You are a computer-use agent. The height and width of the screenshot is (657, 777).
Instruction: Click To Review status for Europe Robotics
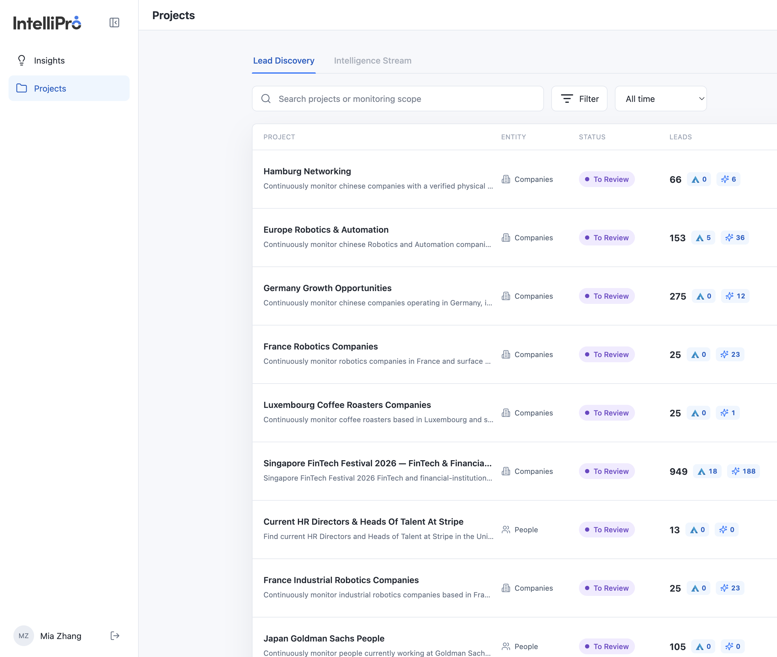click(606, 238)
